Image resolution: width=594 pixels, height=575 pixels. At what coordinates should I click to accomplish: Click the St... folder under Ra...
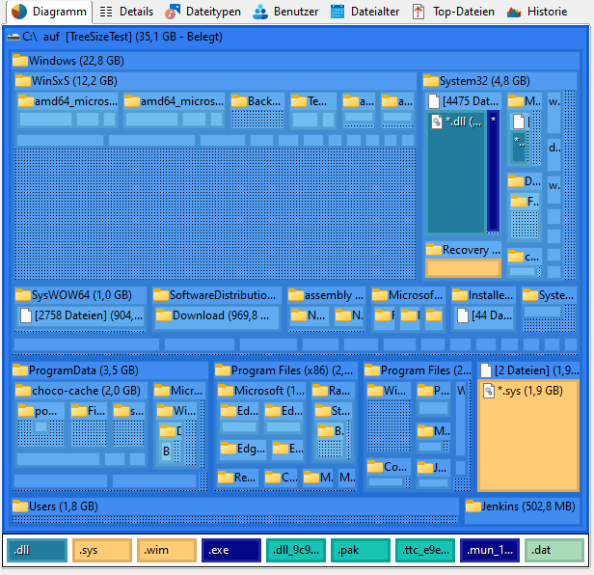333,411
